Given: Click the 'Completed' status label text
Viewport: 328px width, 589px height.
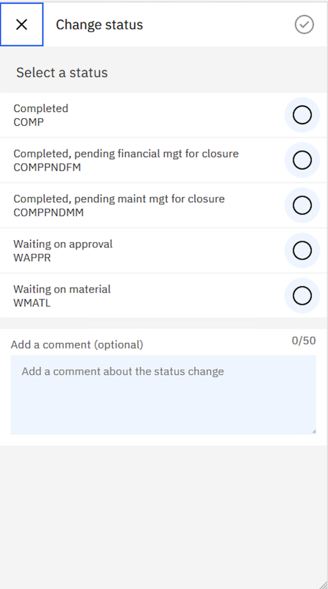Looking at the screenshot, I should [x=41, y=109].
